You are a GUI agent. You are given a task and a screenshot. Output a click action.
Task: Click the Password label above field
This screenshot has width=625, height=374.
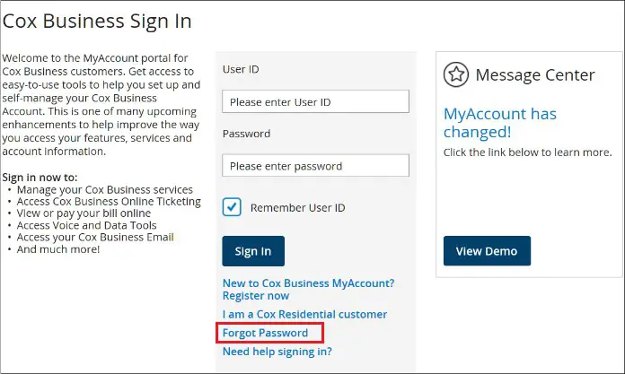tap(246, 134)
